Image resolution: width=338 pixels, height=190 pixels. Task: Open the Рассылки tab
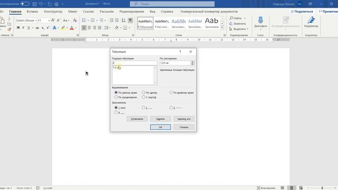point(107,12)
